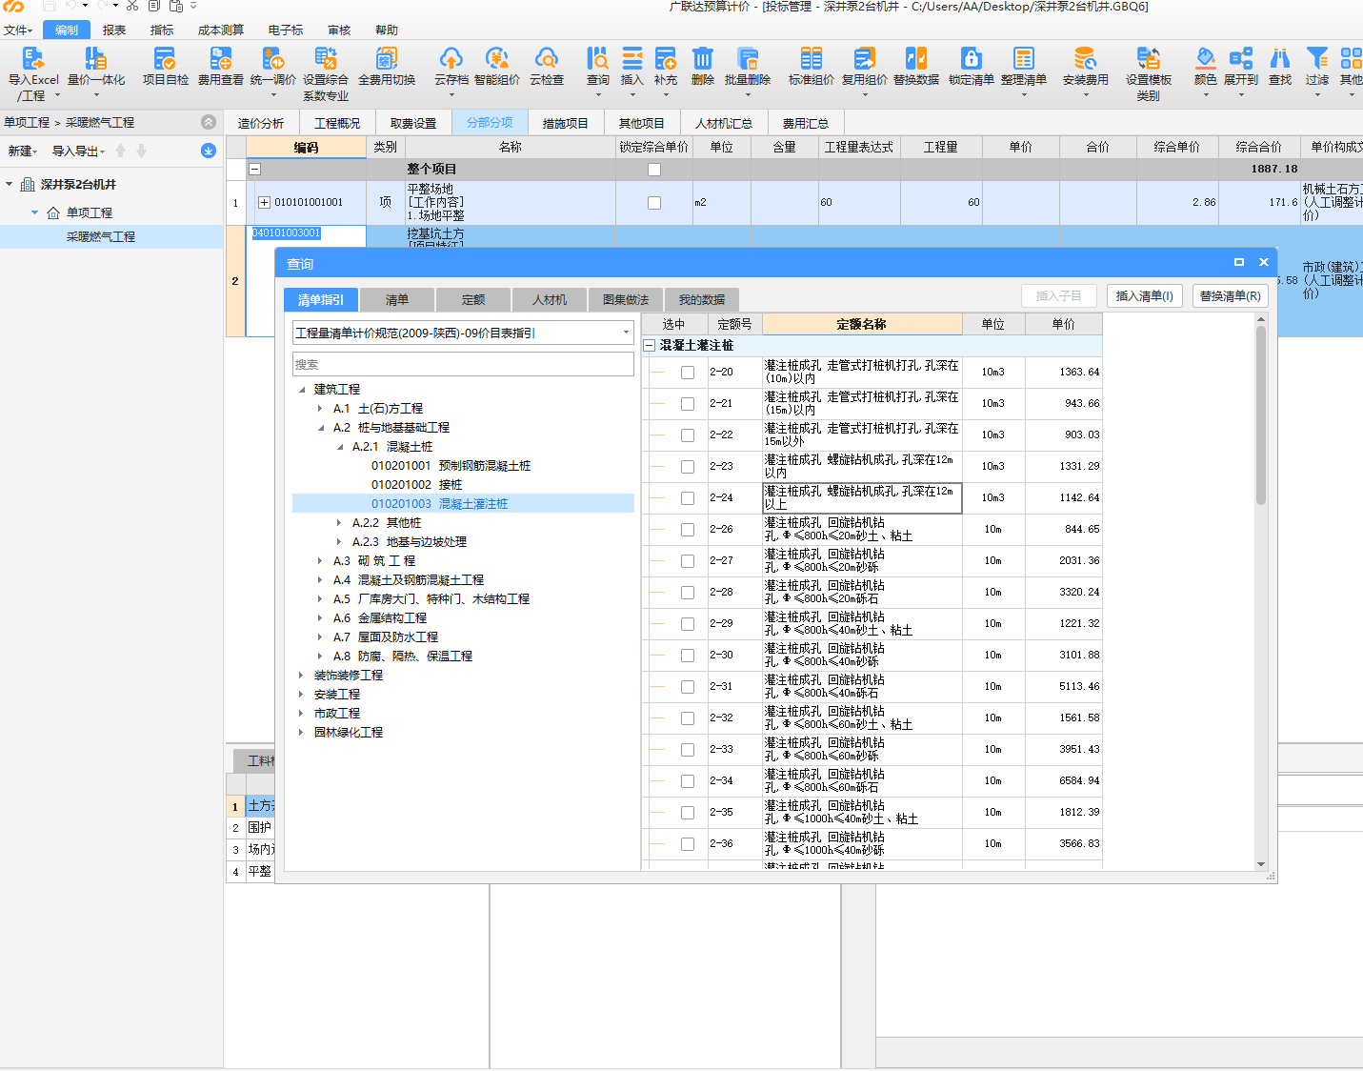Switch to the 人材机汇总 tab
Image resolution: width=1363 pixels, height=1071 pixels.
tap(724, 123)
